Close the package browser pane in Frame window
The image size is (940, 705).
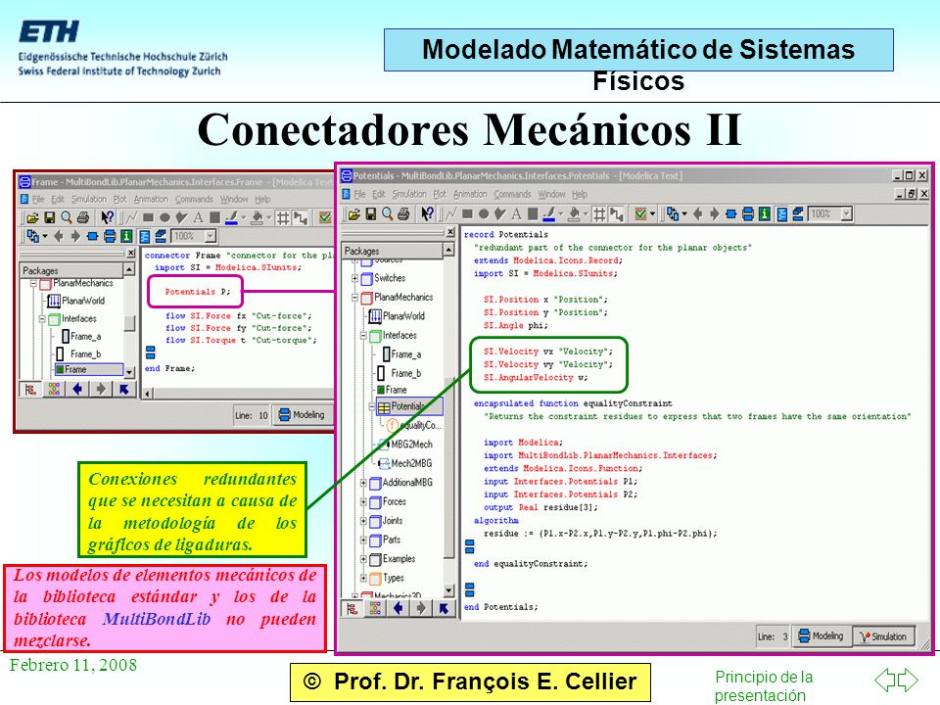130,253
